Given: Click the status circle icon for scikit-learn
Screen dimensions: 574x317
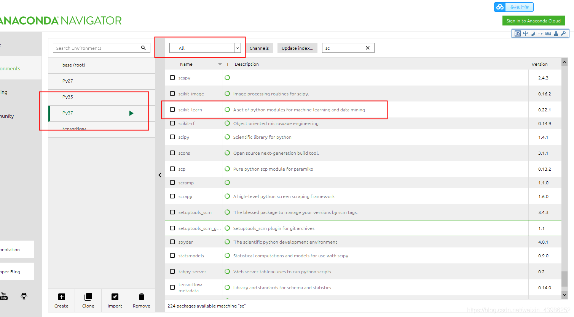Looking at the screenshot, I should pos(227,109).
